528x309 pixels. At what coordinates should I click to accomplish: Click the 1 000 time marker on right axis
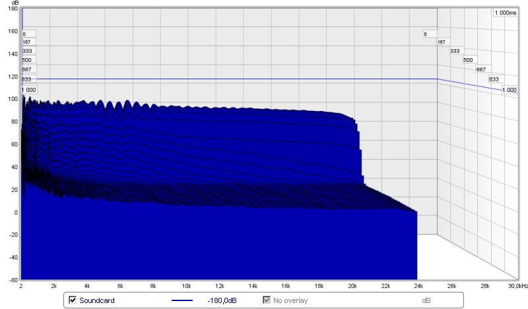pyautogui.click(x=509, y=89)
